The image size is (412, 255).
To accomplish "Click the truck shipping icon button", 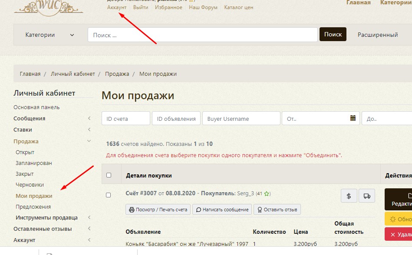I will click(367, 196).
